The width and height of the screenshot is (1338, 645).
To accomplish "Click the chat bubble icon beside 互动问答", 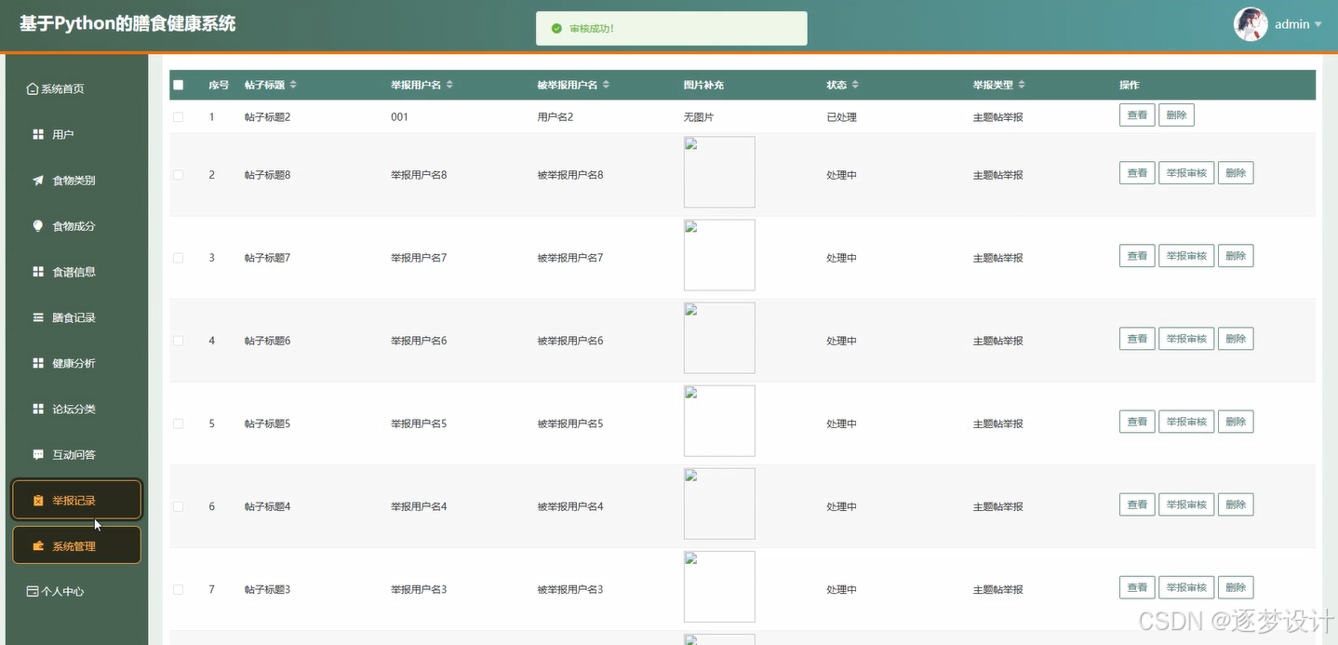I will click(38, 454).
